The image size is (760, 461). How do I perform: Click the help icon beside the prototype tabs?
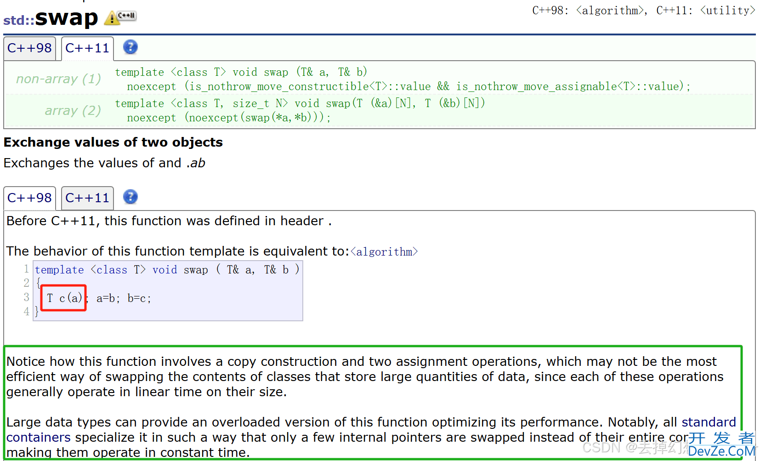tap(130, 47)
